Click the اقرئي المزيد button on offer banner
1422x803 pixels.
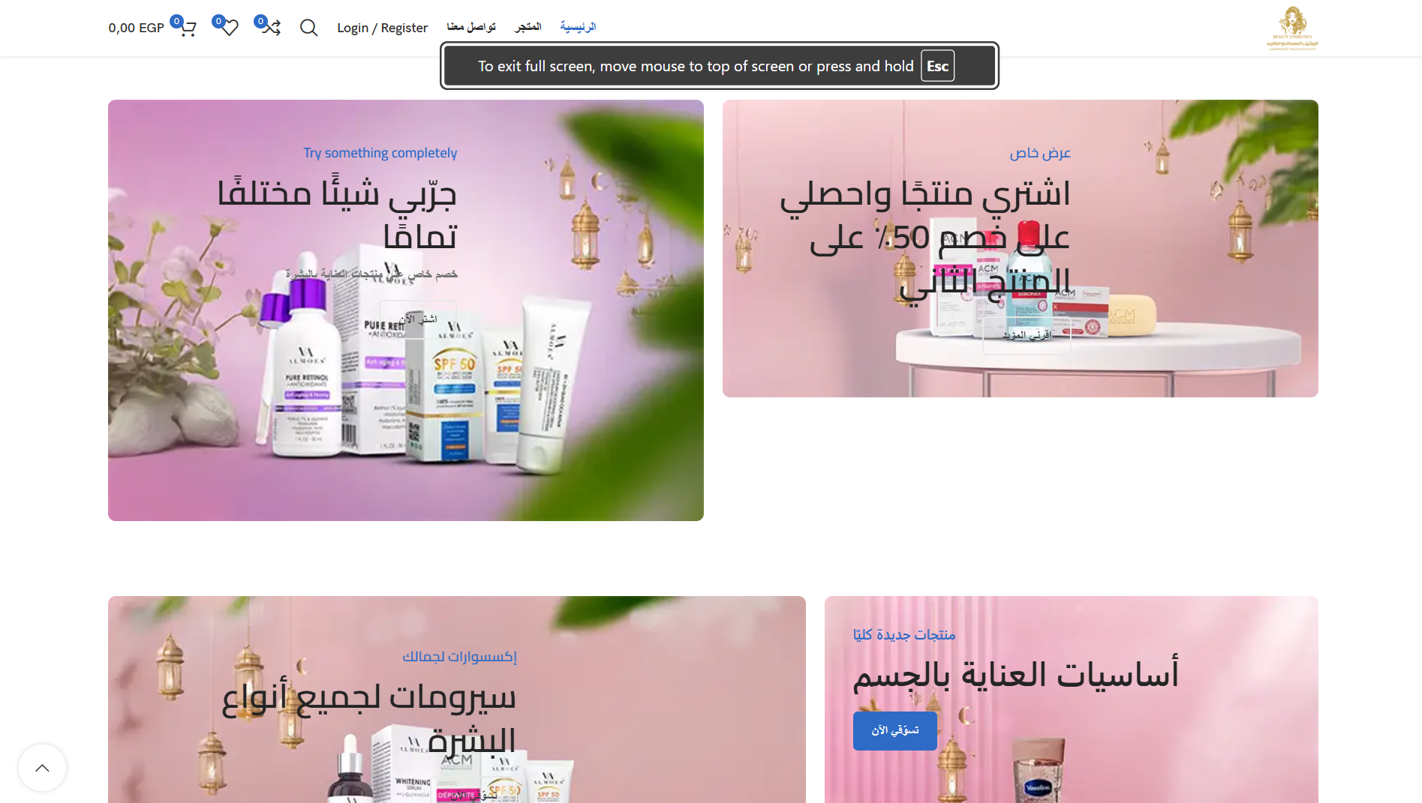click(x=1027, y=335)
